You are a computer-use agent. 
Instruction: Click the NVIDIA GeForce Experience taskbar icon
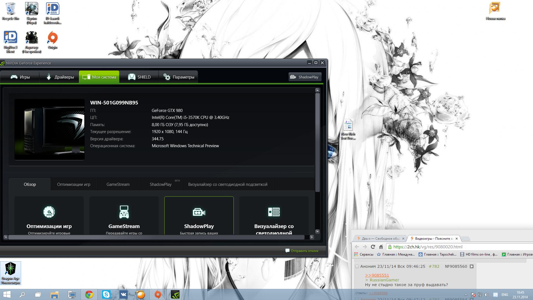point(175,294)
